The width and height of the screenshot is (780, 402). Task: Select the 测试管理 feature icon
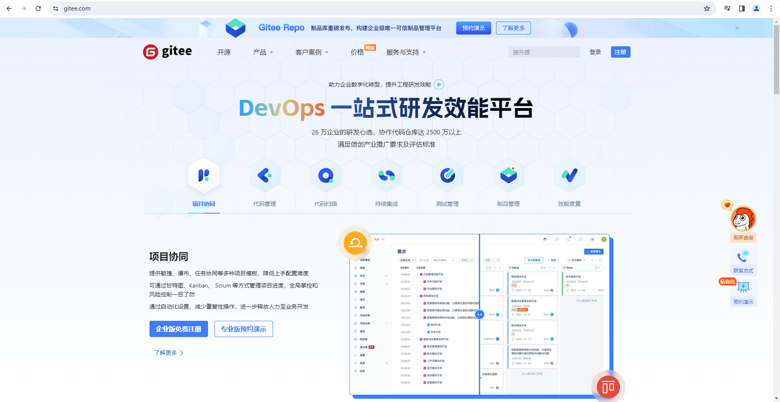447,175
